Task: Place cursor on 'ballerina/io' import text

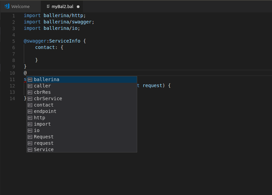Action: point(60,28)
